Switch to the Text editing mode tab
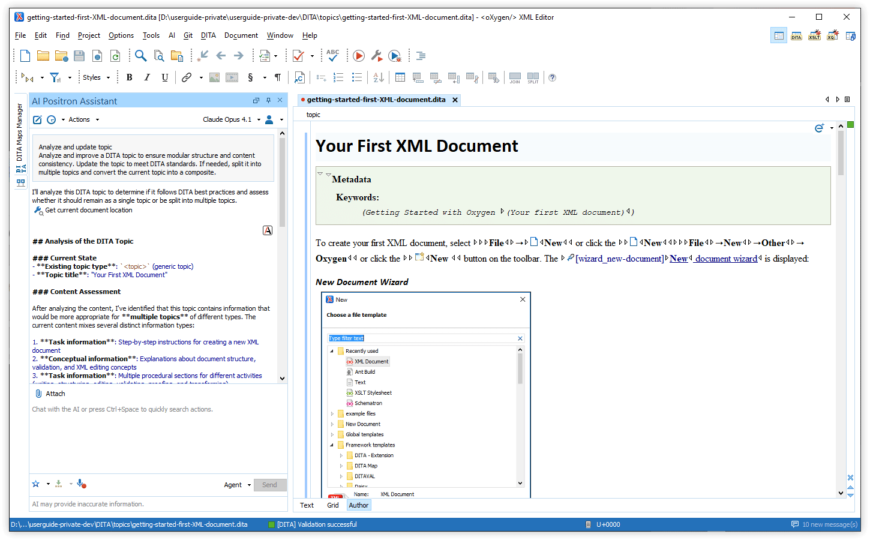 tap(307, 505)
